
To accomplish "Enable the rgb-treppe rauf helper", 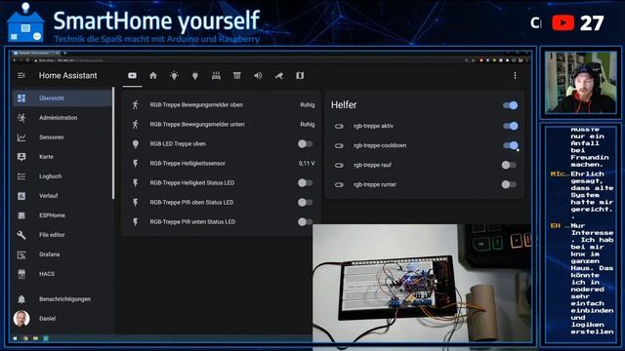I will [x=509, y=165].
